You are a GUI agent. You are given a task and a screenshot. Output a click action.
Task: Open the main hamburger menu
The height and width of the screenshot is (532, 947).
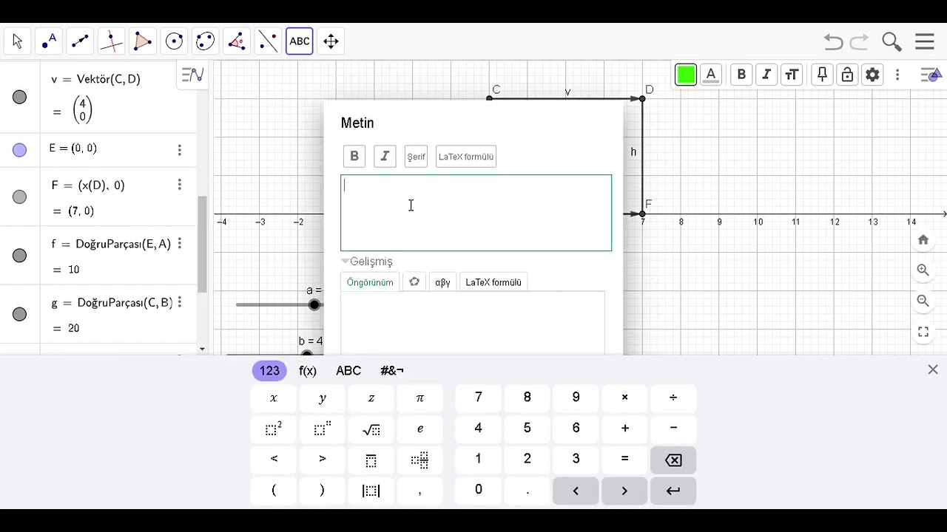tap(925, 42)
